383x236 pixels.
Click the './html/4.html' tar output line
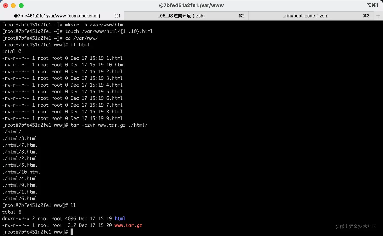(x=20, y=178)
